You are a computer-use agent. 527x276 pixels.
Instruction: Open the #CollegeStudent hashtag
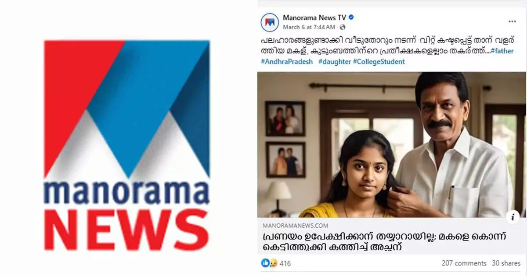pos(379,62)
